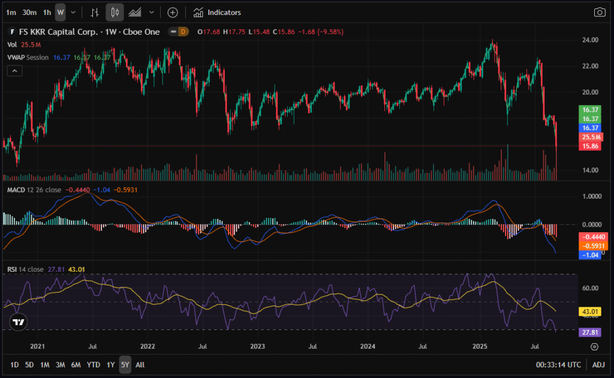This screenshot has height=378, width=614.
Task: Toggle the delayed data D badge
Action: (x=182, y=32)
